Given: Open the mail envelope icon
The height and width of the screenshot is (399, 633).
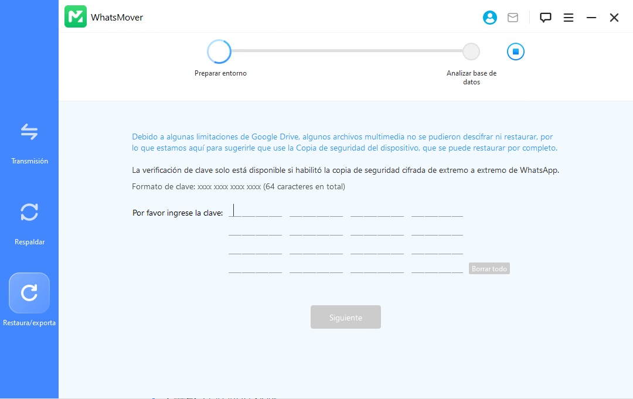Looking at the screenshot, I should pyautogui.click(x=513, y=18).
